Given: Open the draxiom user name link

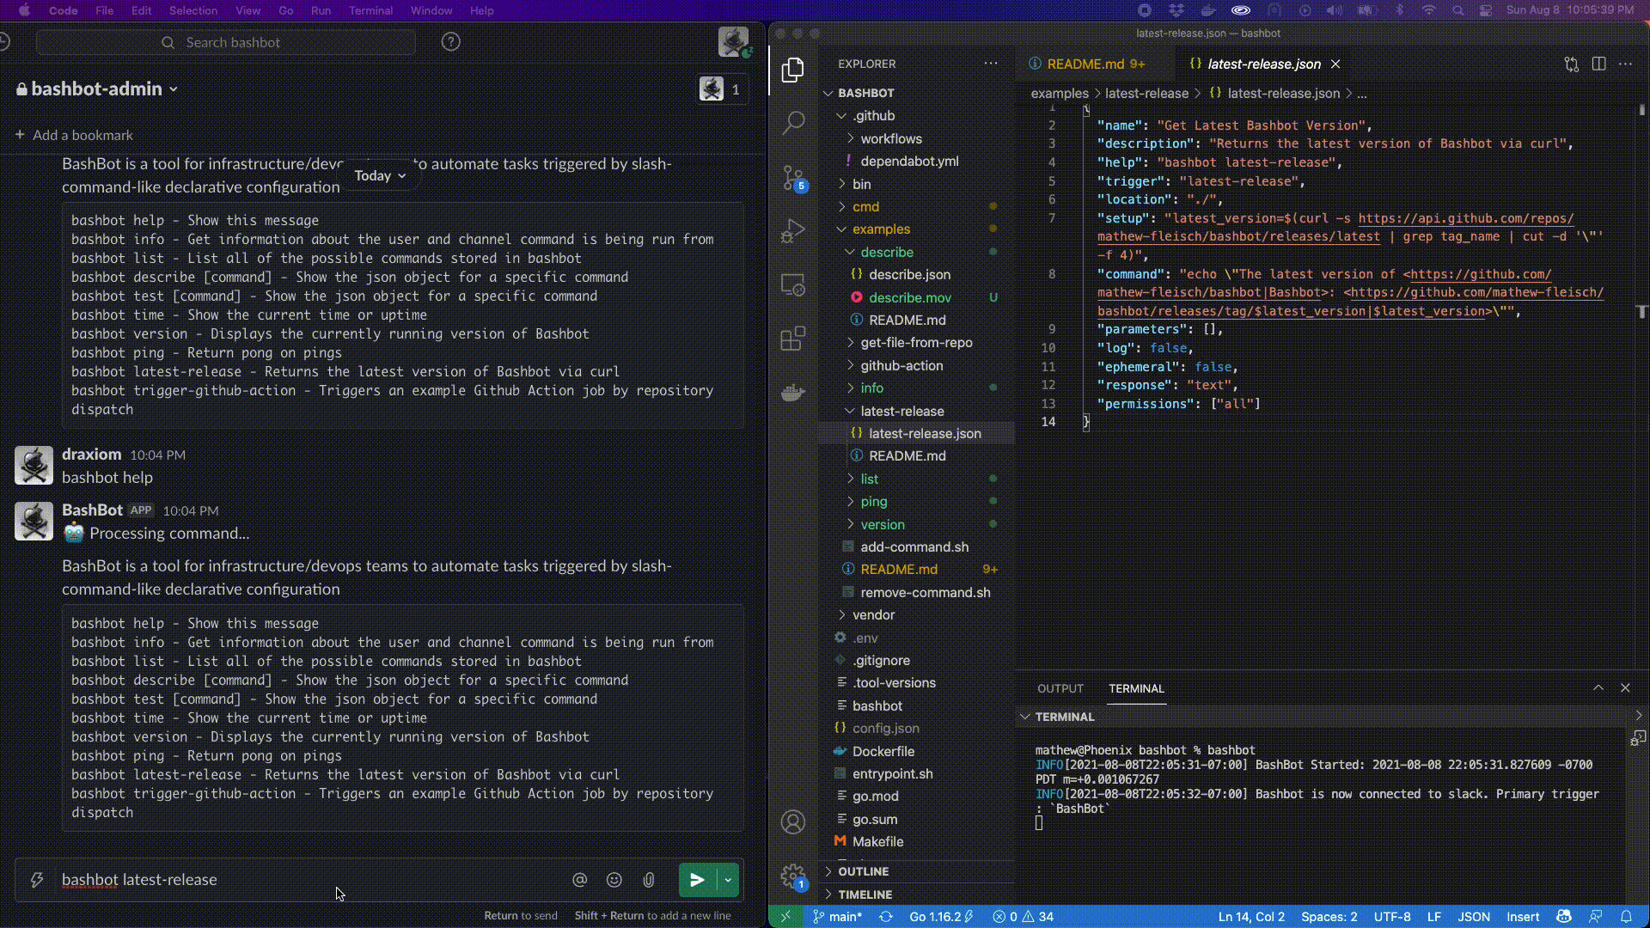Looking at the screenshot, I should 91,455.
